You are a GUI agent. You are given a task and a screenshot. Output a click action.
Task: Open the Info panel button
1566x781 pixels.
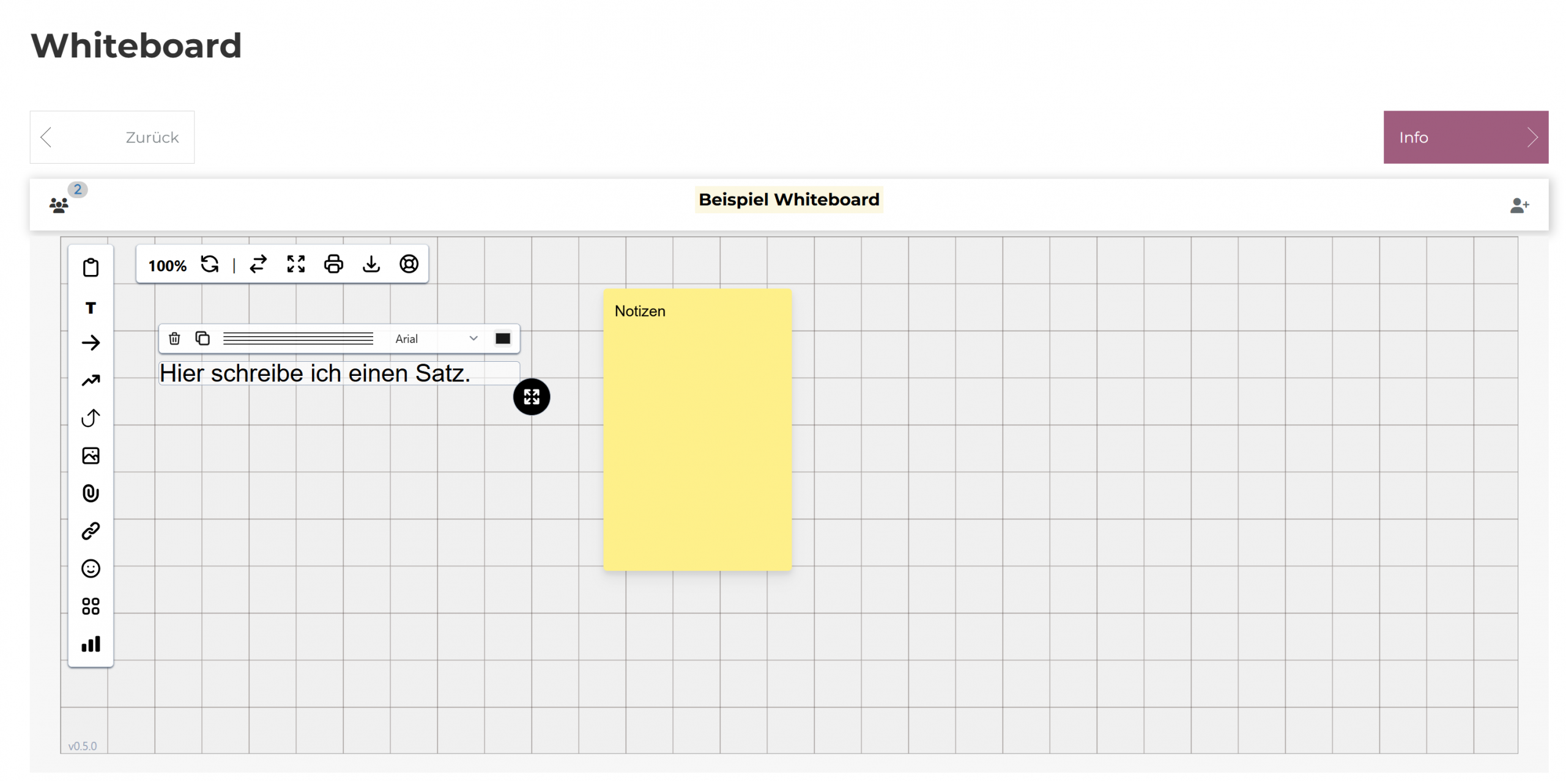pyautogui.click(x=1465, y=137)
